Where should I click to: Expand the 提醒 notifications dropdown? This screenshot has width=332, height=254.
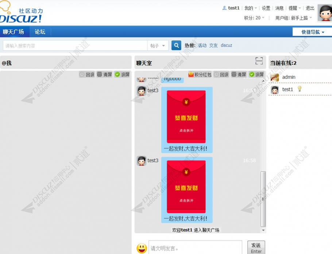pos(294,8)
